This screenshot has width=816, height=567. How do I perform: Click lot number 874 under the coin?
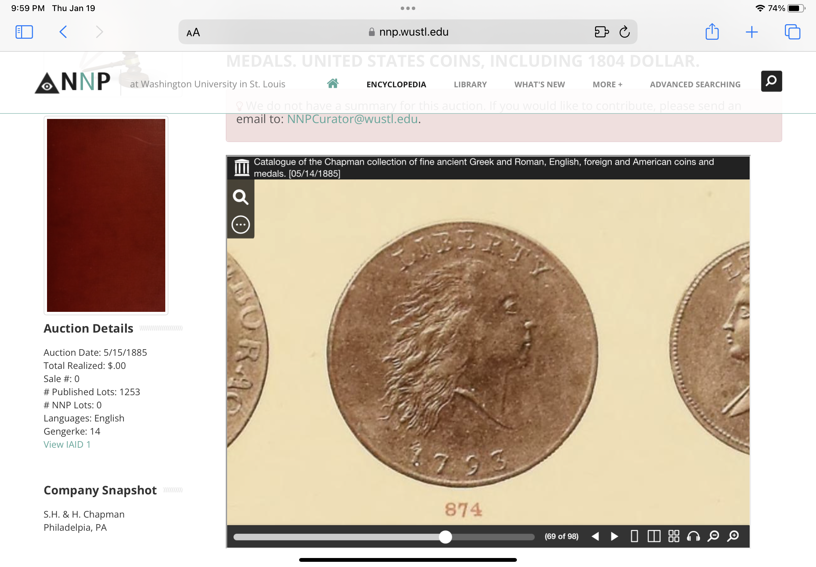463,510
